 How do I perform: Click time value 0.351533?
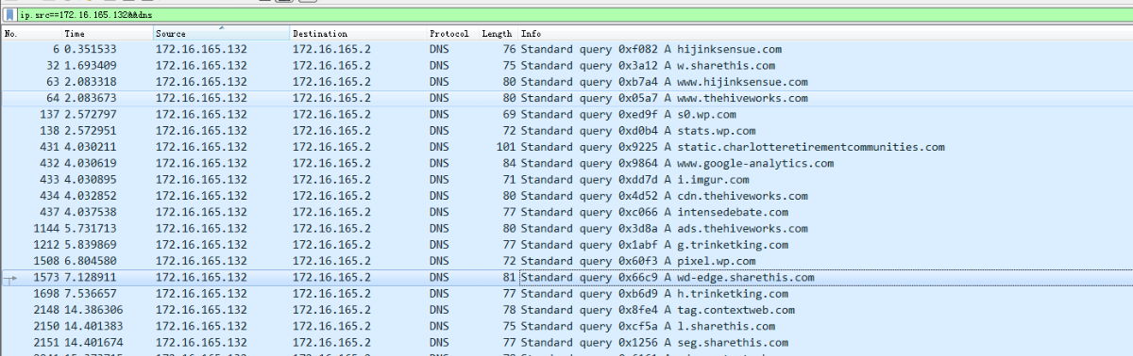(91, 49)
